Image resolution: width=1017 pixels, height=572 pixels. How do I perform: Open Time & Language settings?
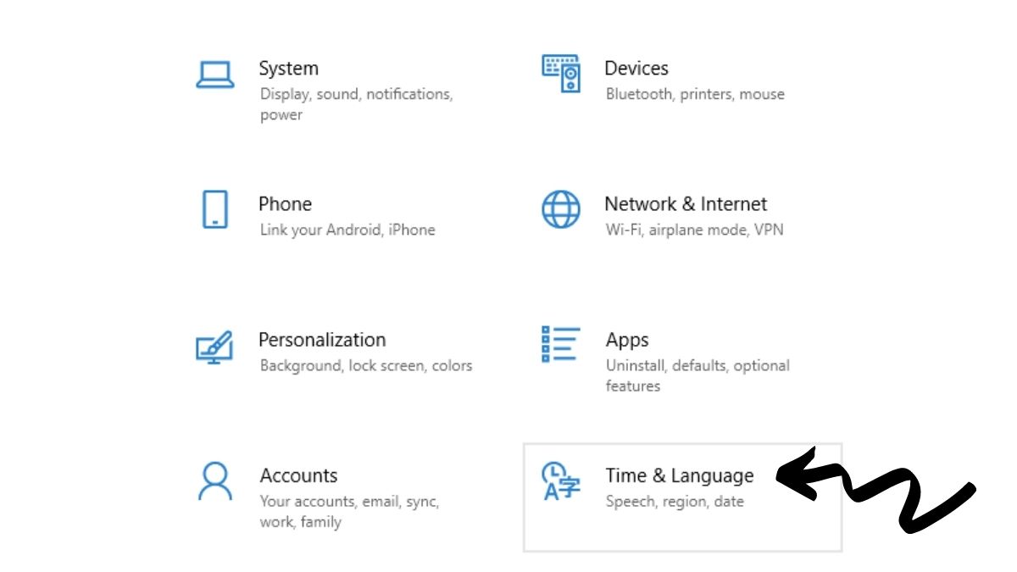(x=679, y=475)
